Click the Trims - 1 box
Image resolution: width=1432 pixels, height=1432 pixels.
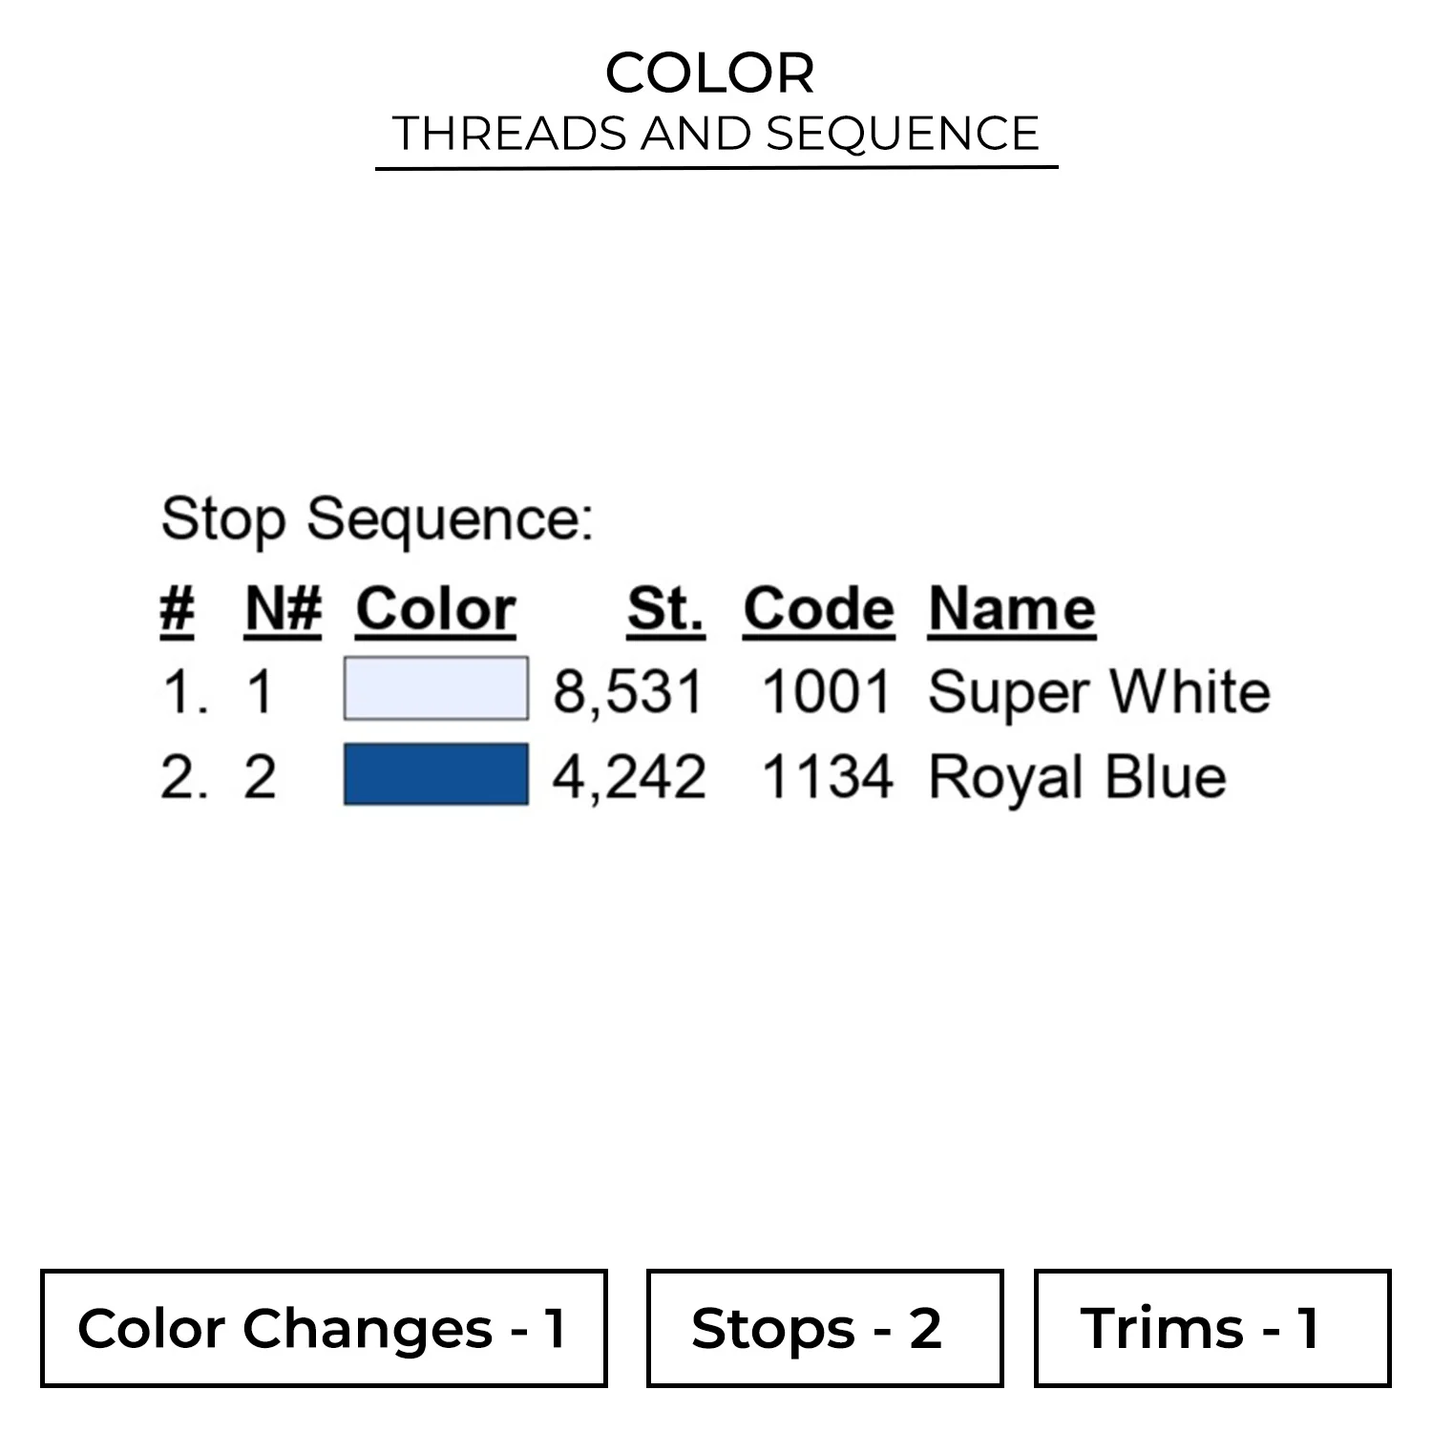coord(1211,1328)
